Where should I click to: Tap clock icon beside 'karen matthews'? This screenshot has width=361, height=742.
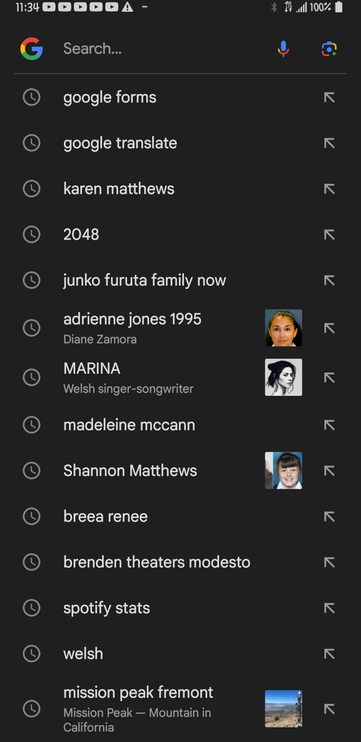(32, 189)
